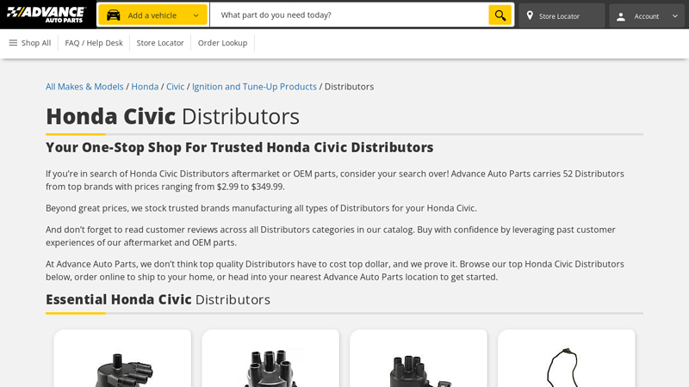Open Store Locator in the nav bar

click(160, 43)
